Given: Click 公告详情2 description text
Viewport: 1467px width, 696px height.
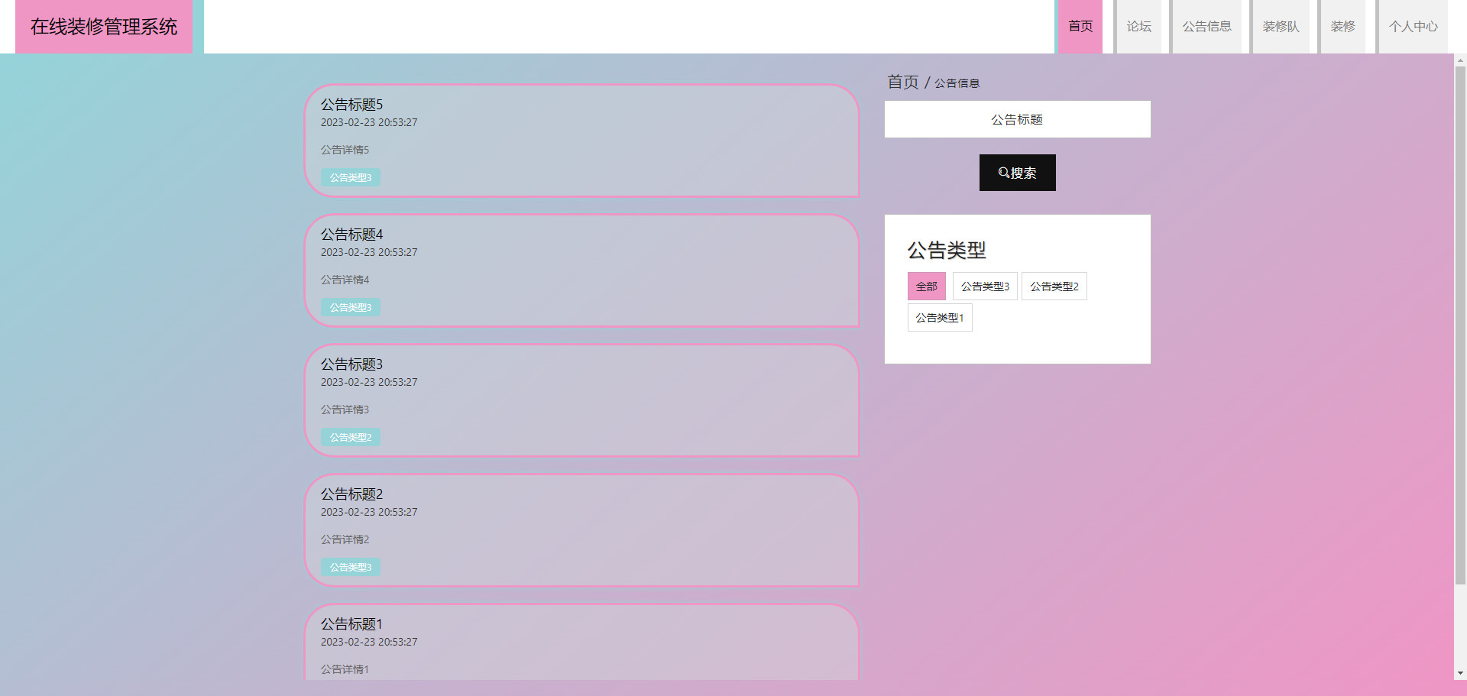Looking at the screenshot, I should click(x=345, y=539).
